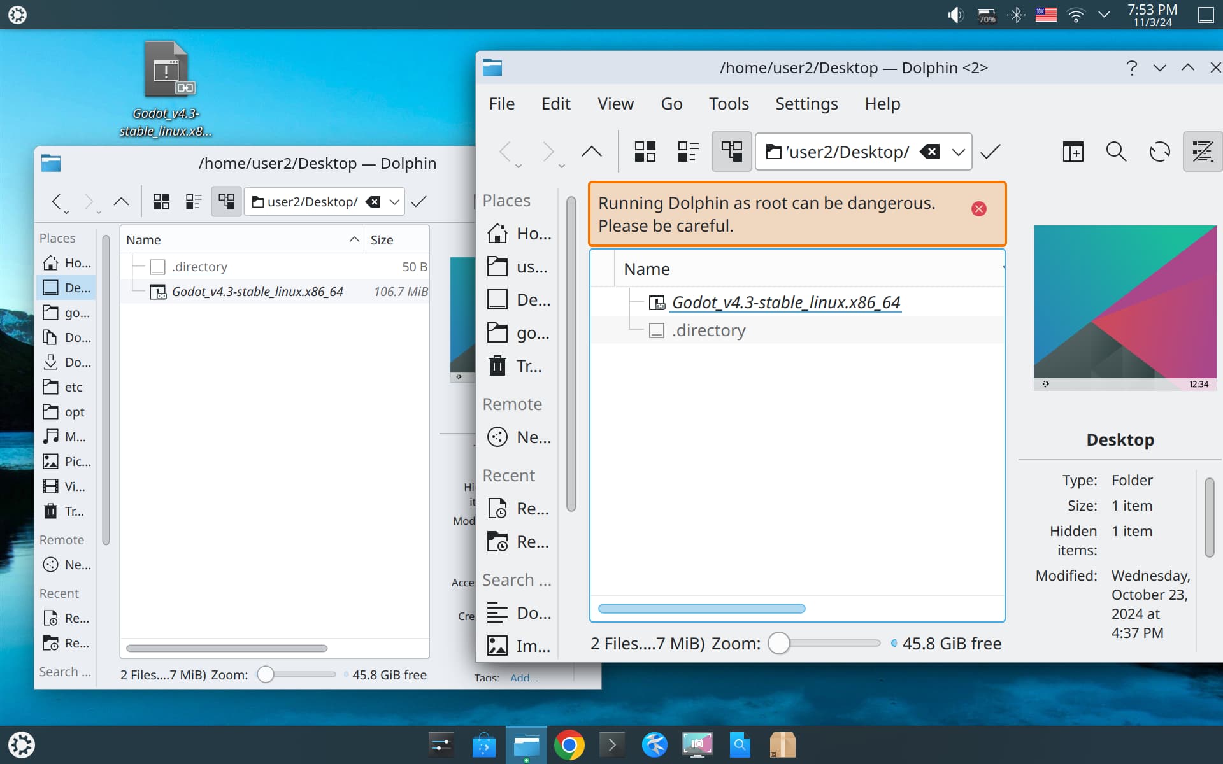Dismiss the root warning message
Image resolution: width=1223 pixels, height=764 pixels.
[x=979, y=209]
